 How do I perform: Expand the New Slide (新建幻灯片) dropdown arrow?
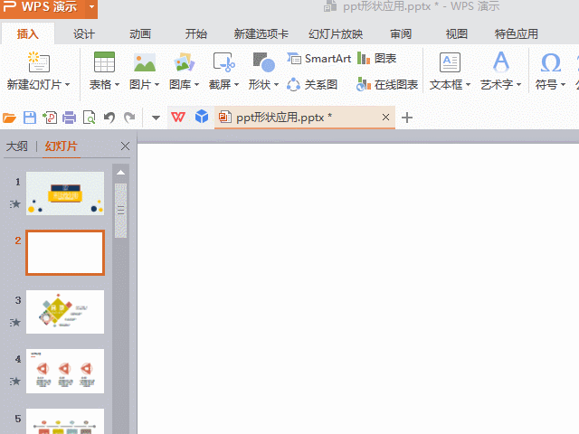(67, 85)
